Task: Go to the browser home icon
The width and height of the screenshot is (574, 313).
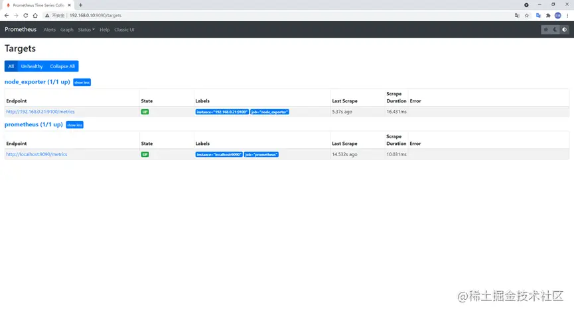Action: point(35,15)
